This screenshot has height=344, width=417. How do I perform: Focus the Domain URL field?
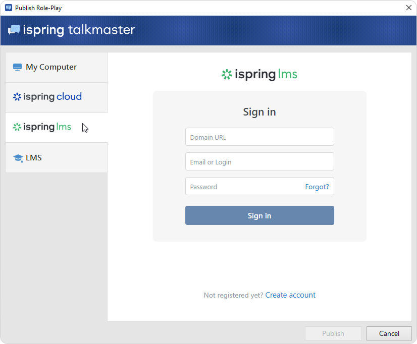(x=259, y=137)
